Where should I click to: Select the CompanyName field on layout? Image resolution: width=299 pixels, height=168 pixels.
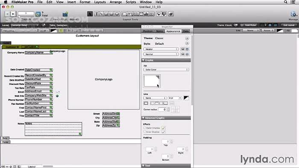pyautogui.click(x=39, y=52)
